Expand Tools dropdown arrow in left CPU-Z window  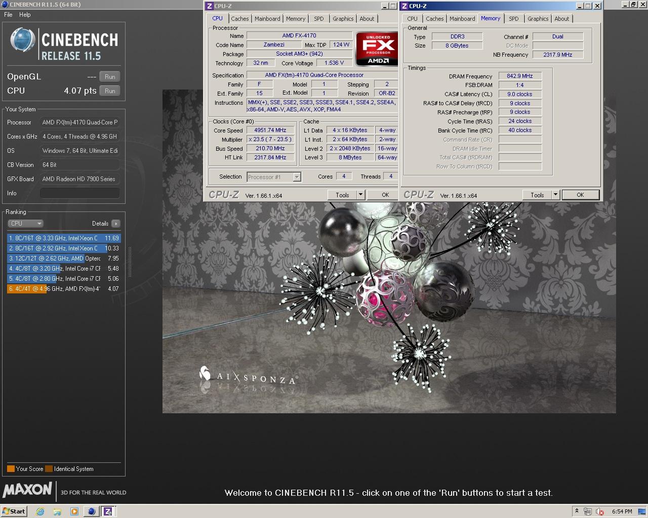pyautogui.click(x=360, y=195)
